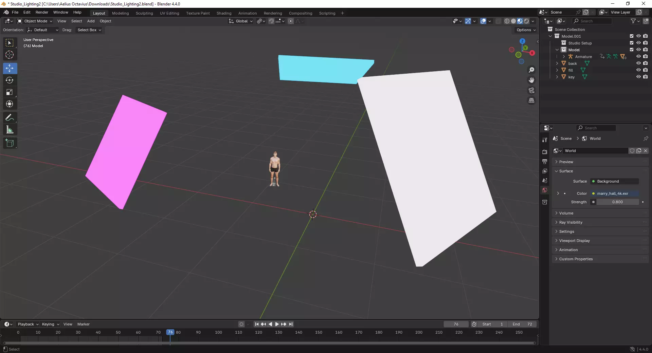Choose the Measure ruler tool
The width and height of the screenshot is (652, 353).
click(x=10, y=130)
